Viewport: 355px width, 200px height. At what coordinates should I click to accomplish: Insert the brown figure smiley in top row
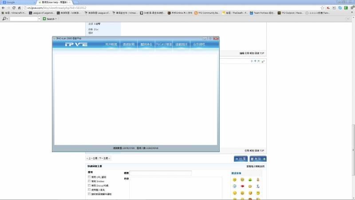pos(258,180)
